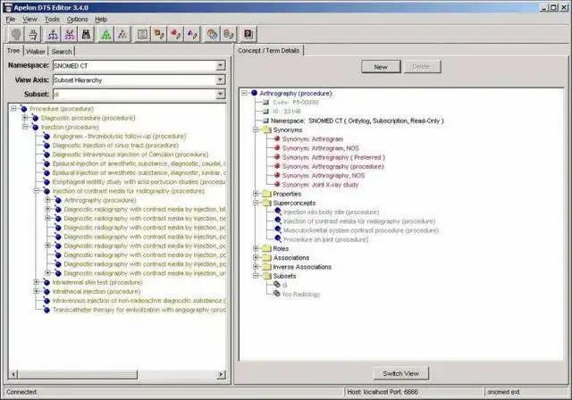This screenshot has width=572, height=400.
Task: Expand Intradermal skin test (procedure) node
Action: tap(37, 282)
